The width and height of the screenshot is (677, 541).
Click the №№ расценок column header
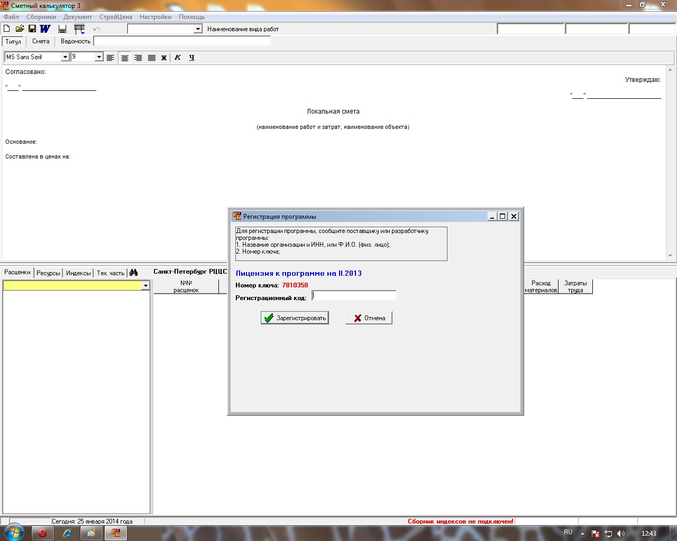186,286
